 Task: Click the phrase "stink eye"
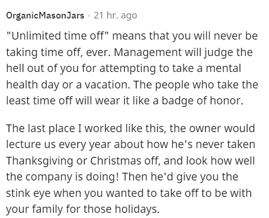[28, 193]
